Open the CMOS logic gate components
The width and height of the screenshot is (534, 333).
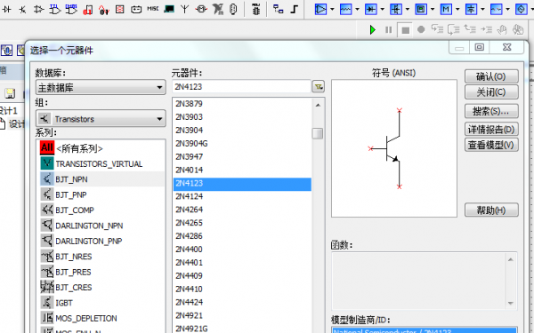71,9
